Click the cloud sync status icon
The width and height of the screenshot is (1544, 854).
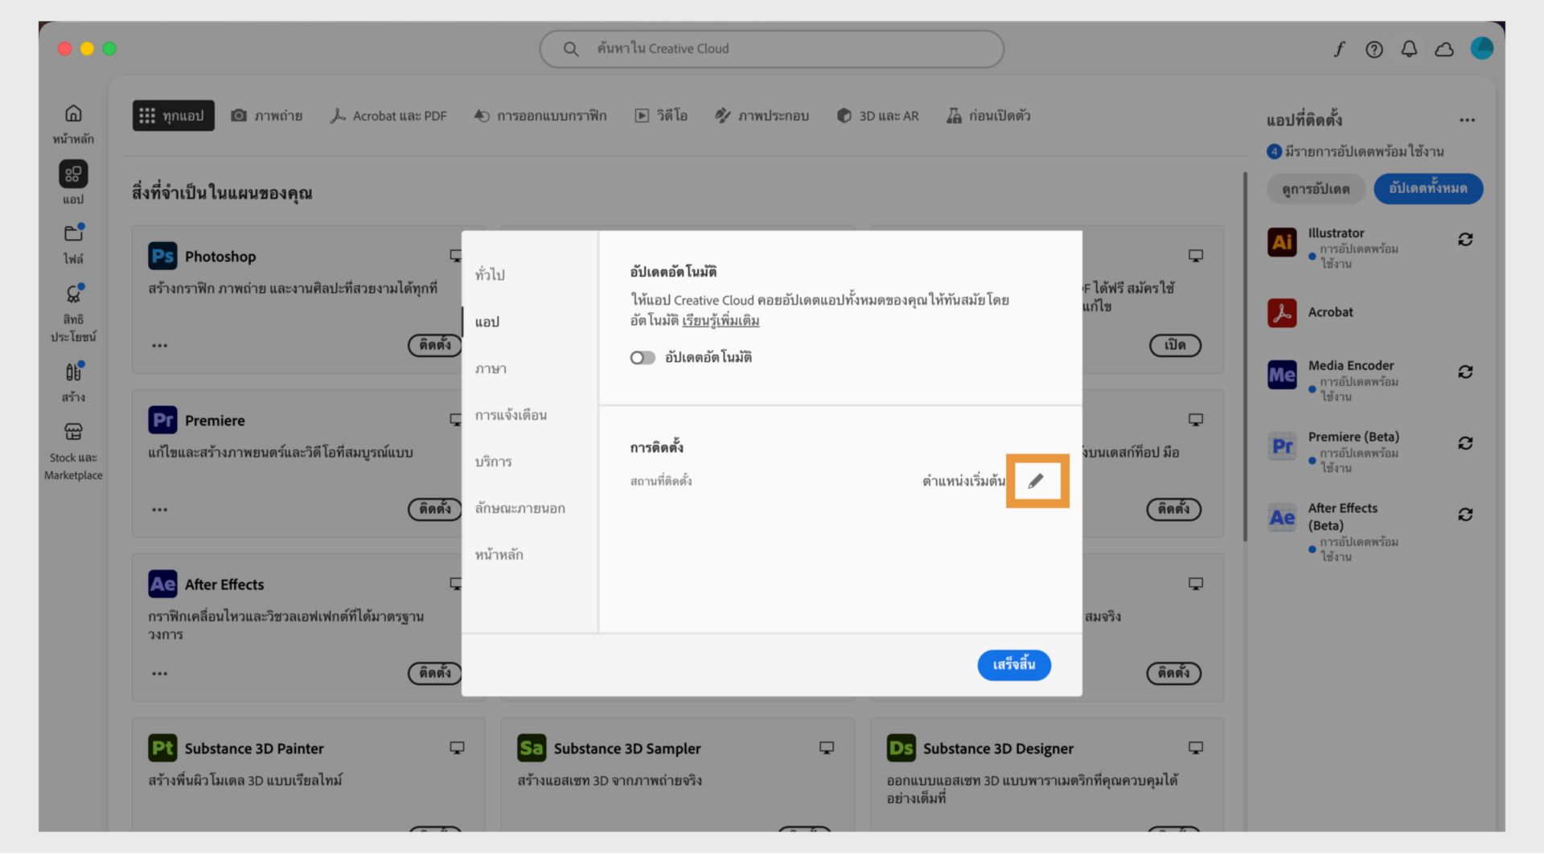(x=1444, y=49)
